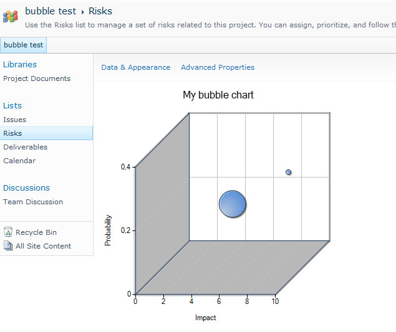The height and width of the screenshot is (332, 396).
Task: Select Risks in the sidebar
Action: pyautogui.click(x=12, y=133)
